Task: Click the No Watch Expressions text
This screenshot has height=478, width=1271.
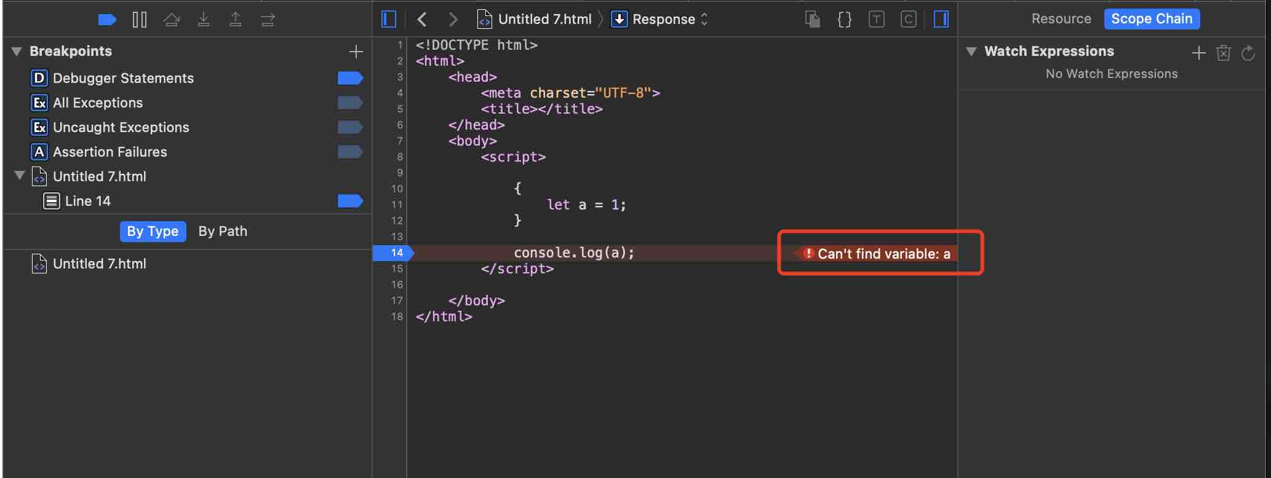Action: [1112, 74]
